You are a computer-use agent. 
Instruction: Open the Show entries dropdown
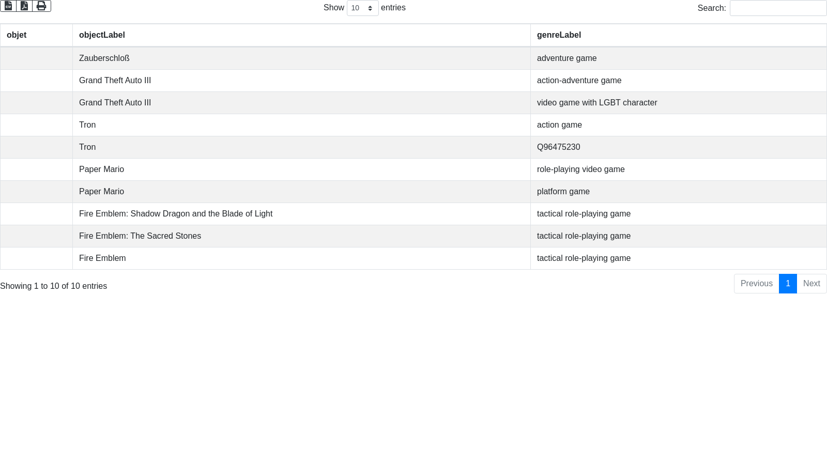362,8
